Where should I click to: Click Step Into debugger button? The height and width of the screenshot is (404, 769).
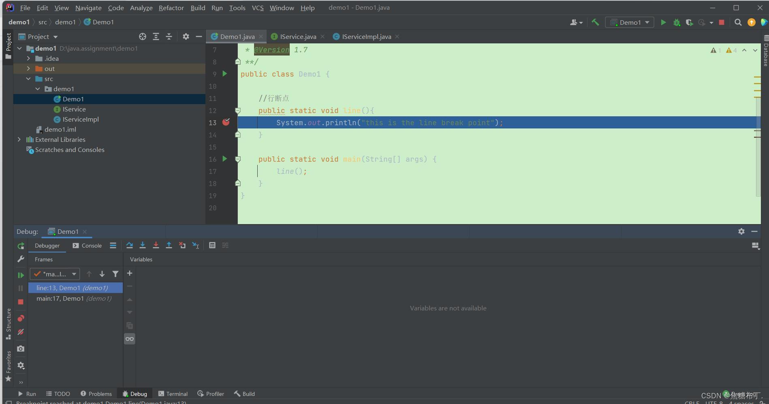point(143,245)
